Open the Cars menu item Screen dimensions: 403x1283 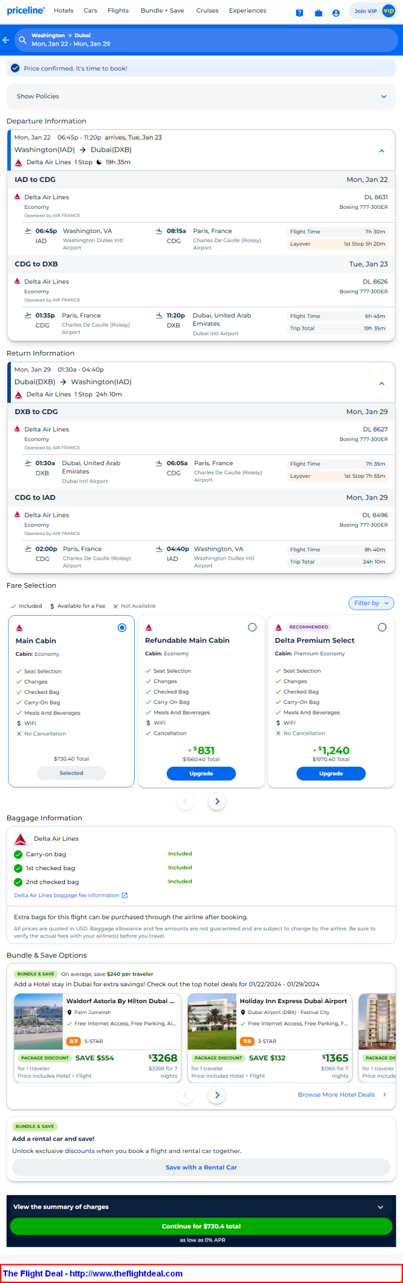pyautogui.click(x=90, y=10)
